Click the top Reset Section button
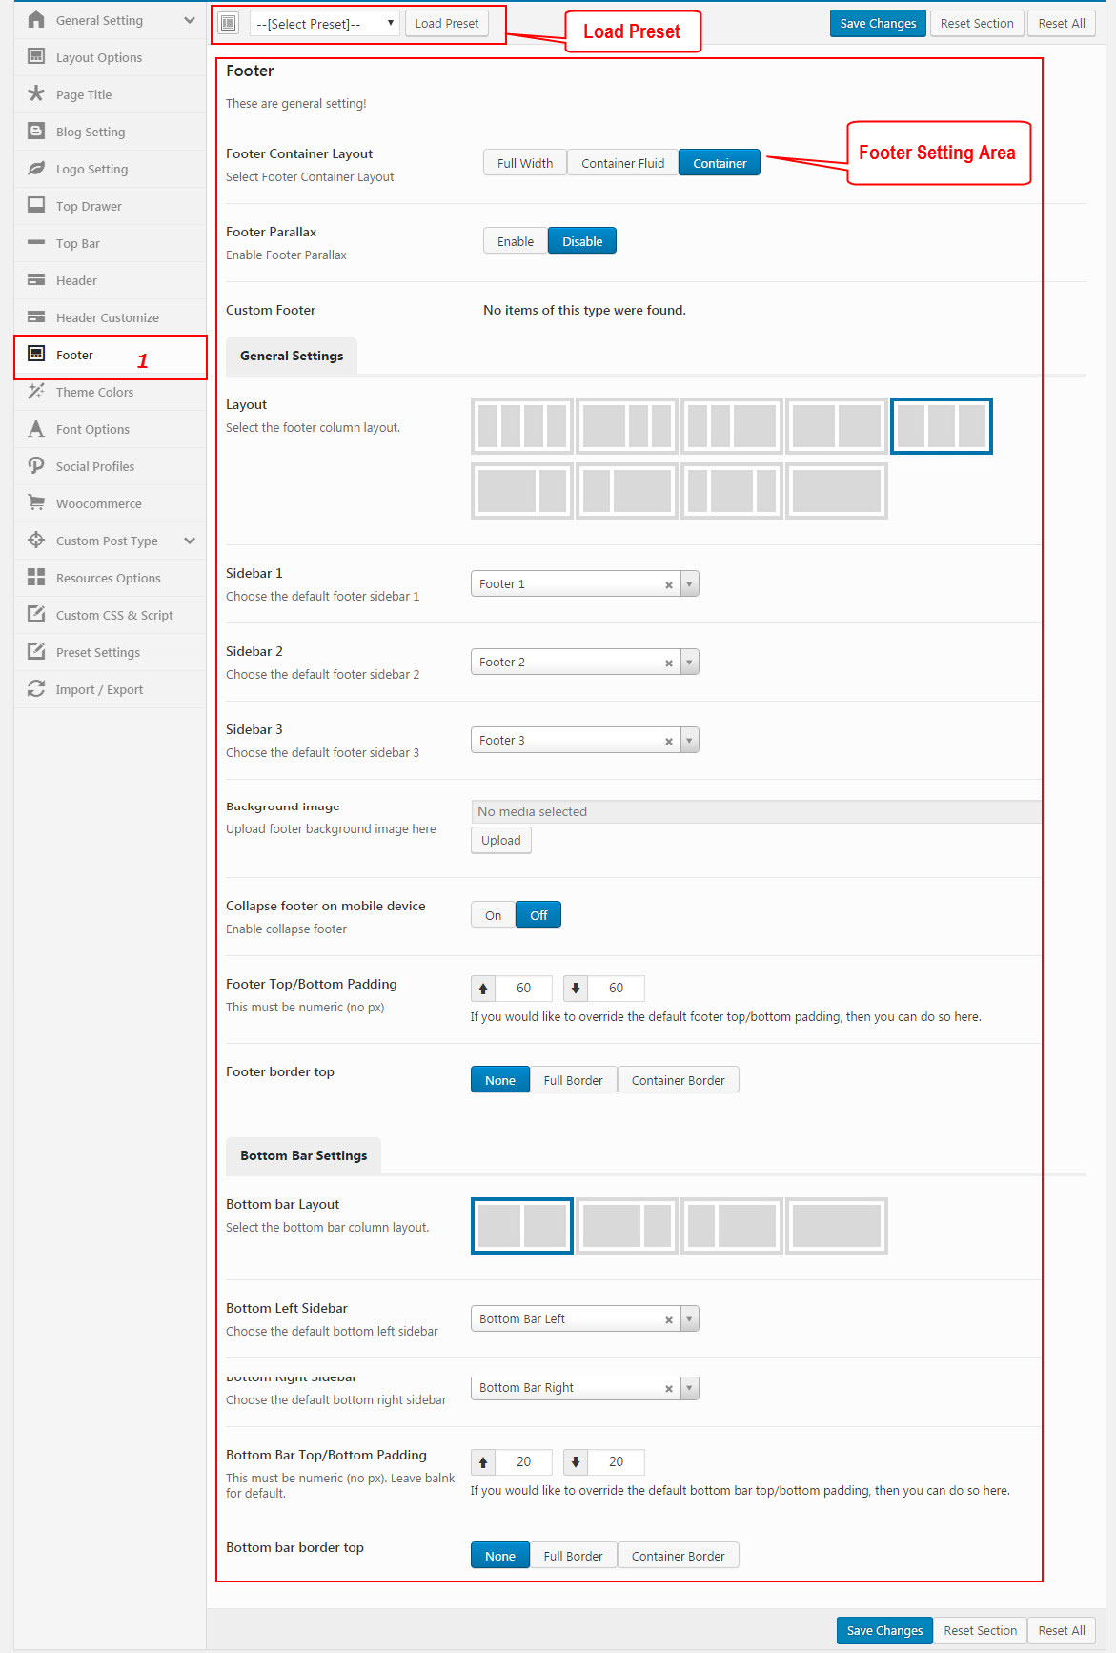The image size is (1116, 1653). tap(977, 23)
